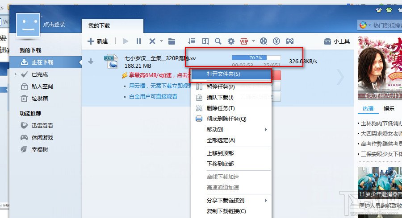The height and width of the screenshot is (218, 402).
Task: Open 垃圾箱 in the sidebar
Action: (x=39, y=99)
